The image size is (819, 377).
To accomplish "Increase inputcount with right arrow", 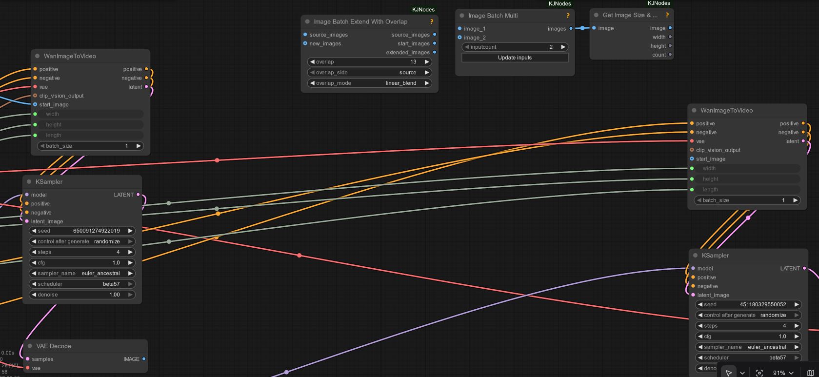I will pos(563,47).
